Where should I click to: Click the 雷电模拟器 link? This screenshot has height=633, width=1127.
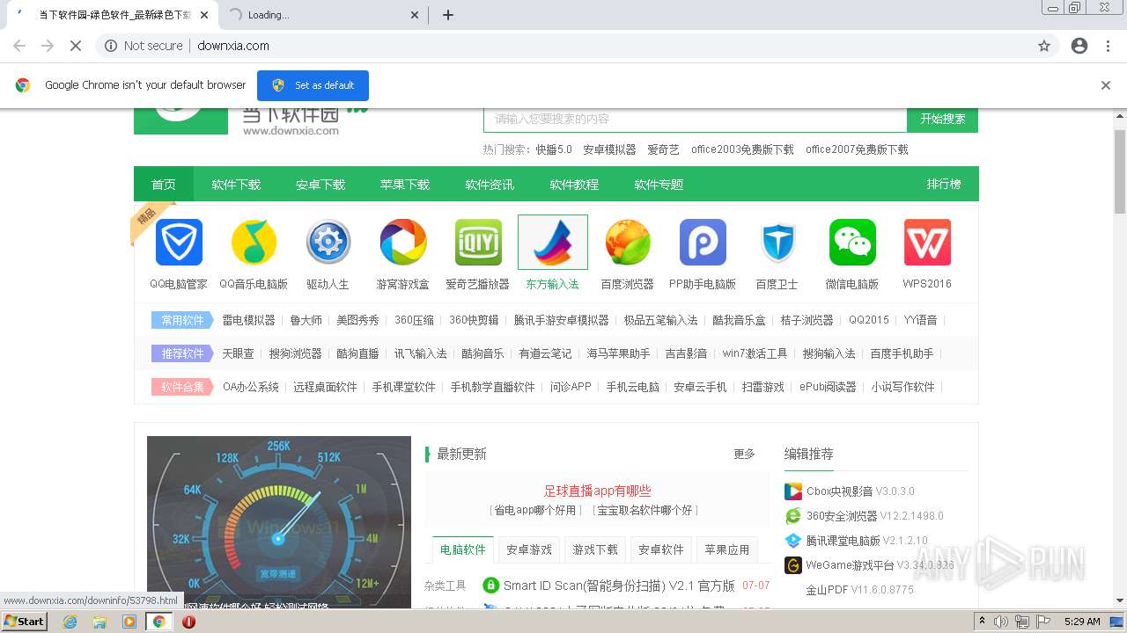pyautogui.click(x=248, y=320)
